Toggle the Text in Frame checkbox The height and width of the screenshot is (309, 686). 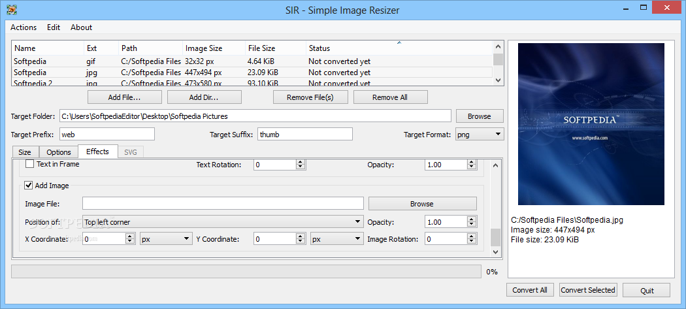[30, 164]
